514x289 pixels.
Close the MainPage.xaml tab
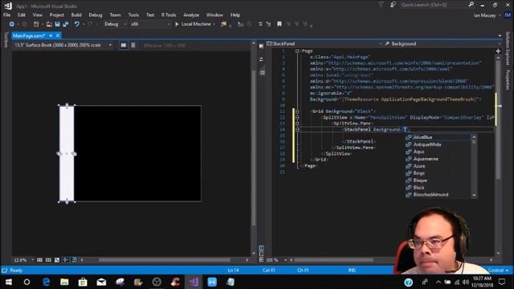coord(58,35)
